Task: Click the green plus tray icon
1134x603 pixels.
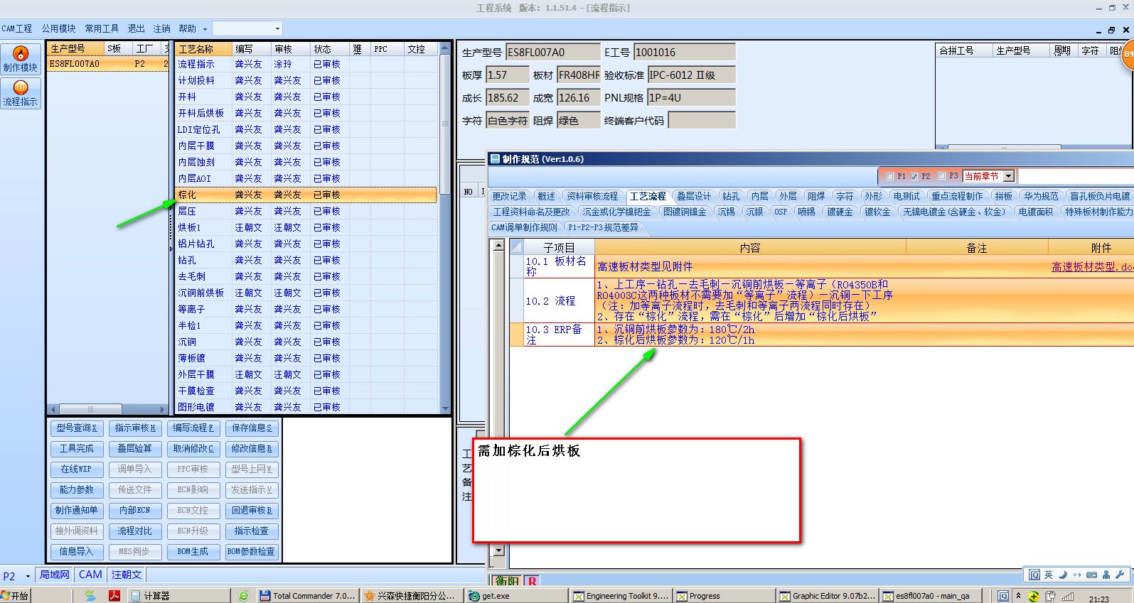Action: coord(1034,596)
